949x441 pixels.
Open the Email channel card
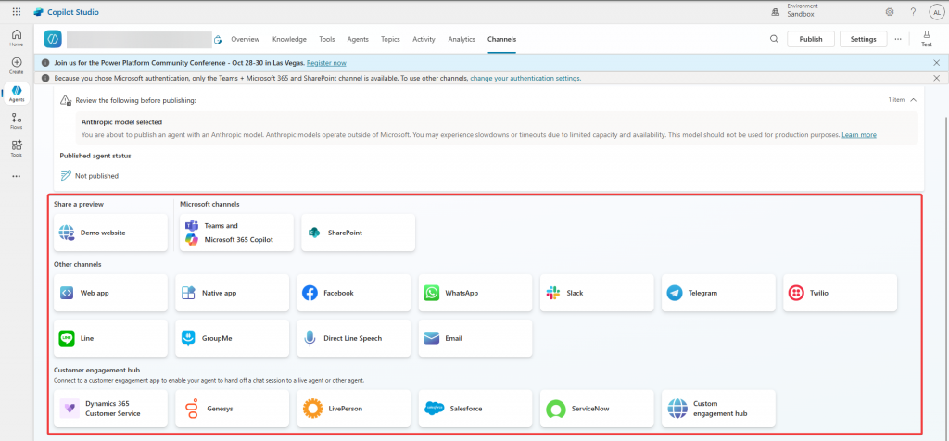pos(475,338)
